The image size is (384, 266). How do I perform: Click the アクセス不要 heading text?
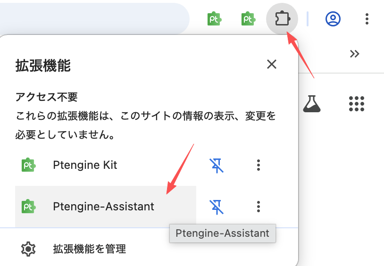[x=47, y=97]
